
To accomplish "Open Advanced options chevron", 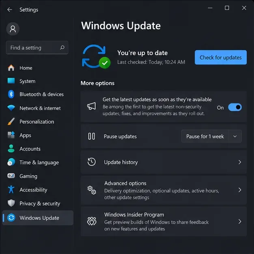I will pos(240,190).
